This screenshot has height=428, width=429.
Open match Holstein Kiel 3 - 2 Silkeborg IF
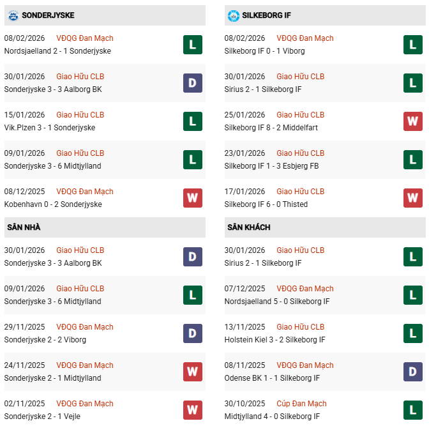(275, 340)
